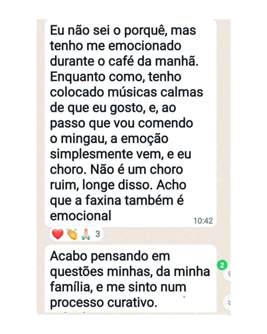This screenshot has width=267, height=334.
Task: Tap the words 'processo curativo'
Action: click(103, 302)
